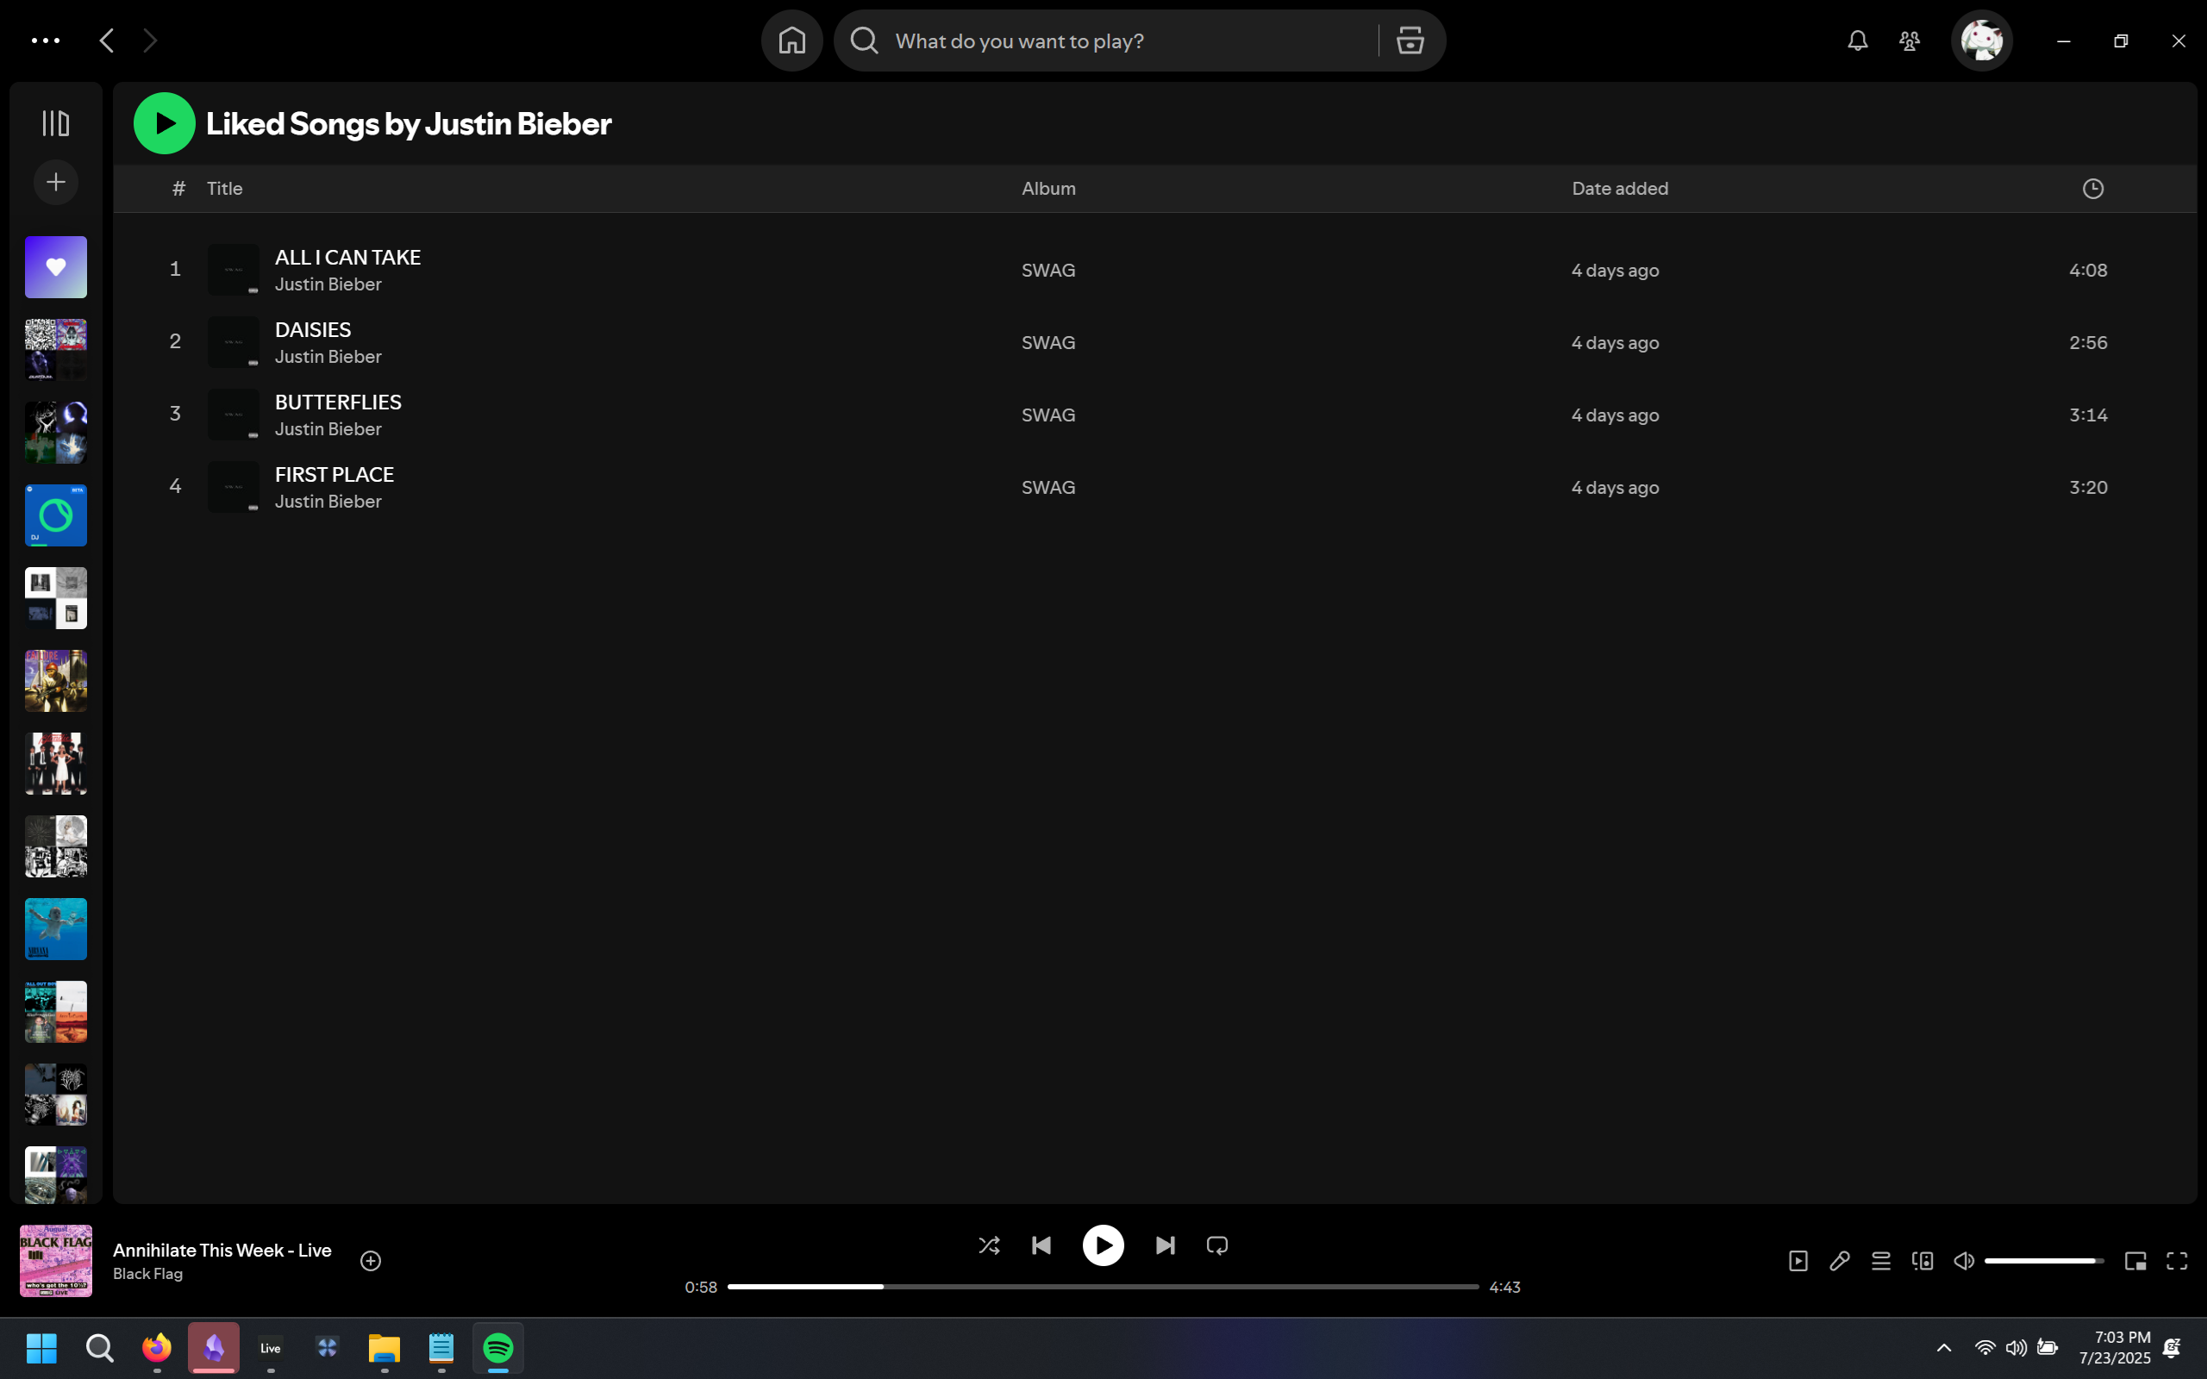2207x1379 pixels.
Task: Open Black Flag artist in now playing bar
Action: [147, 1274]
